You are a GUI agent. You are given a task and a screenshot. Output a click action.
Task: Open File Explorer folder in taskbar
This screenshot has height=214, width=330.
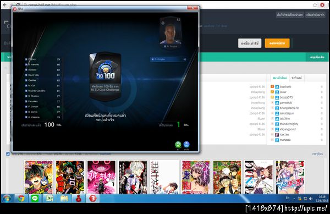pyautogui.click(x=64, y=199)
